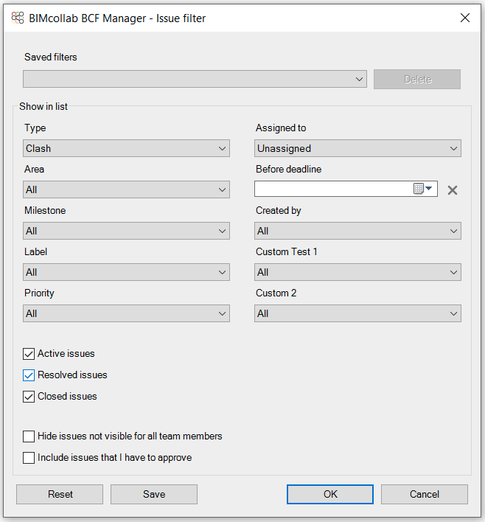Open the Saved filters dropdown
485x522 pixels.
(195, 79)
